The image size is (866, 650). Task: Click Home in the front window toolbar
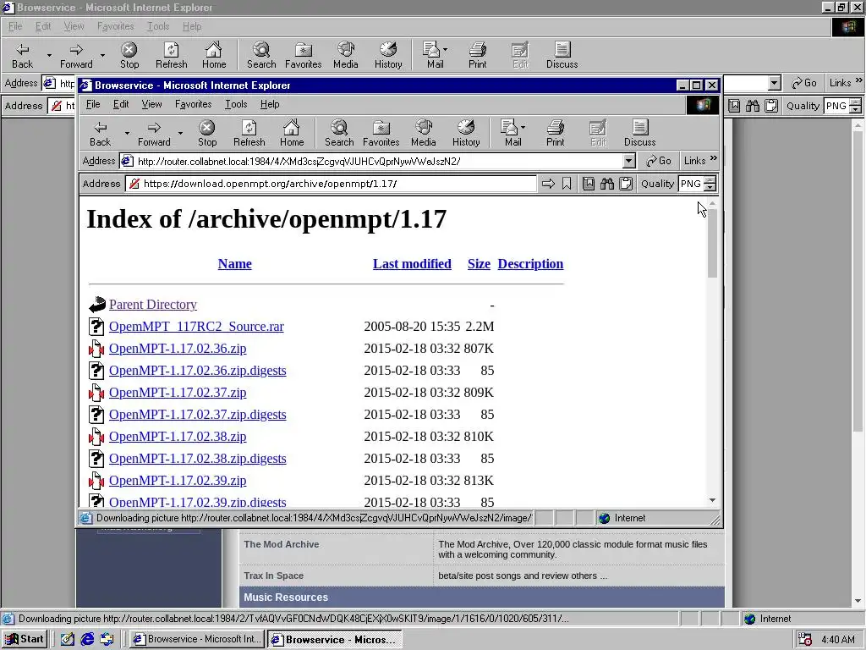pos(292,134)
